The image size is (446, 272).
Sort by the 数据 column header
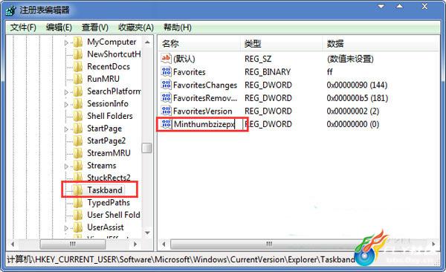[381, 44]
